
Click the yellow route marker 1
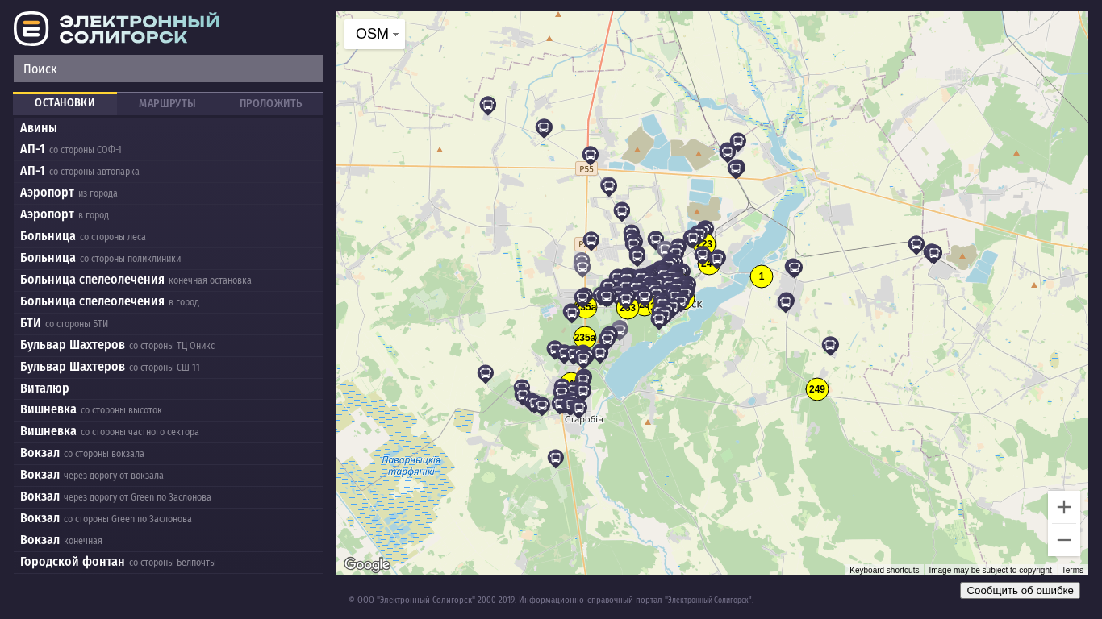pyautogui.click(x=761, y=276)
